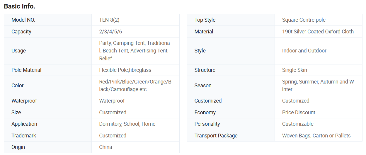This screenshot has width=366, height=155.
Task: Click the Trademark row label
Action: (x=24, y=136)
